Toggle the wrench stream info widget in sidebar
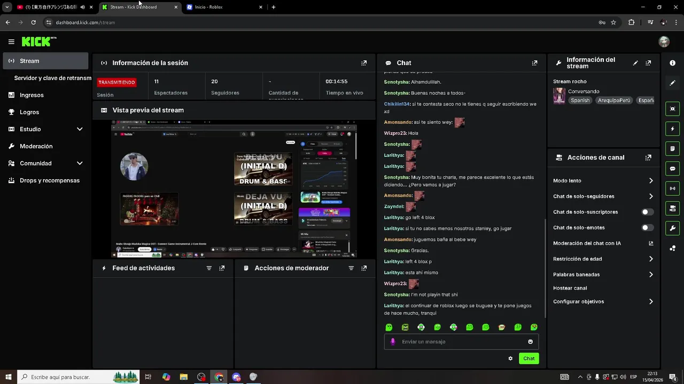The height and width of the screenshot is (384, 684). pyautogui.click(x=672, y=228)
